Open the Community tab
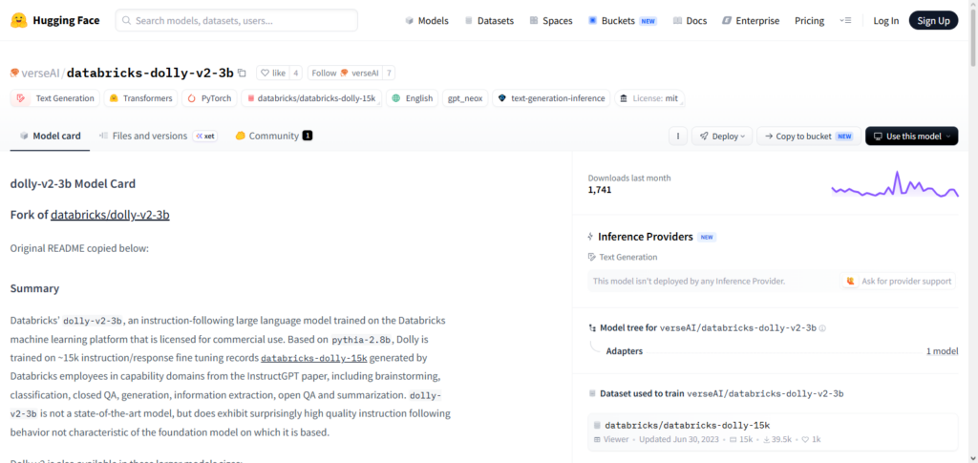 (274, 136)
